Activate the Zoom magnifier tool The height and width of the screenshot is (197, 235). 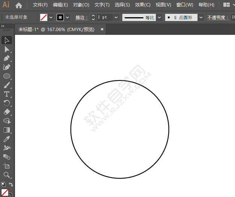[x=7, y=175]
